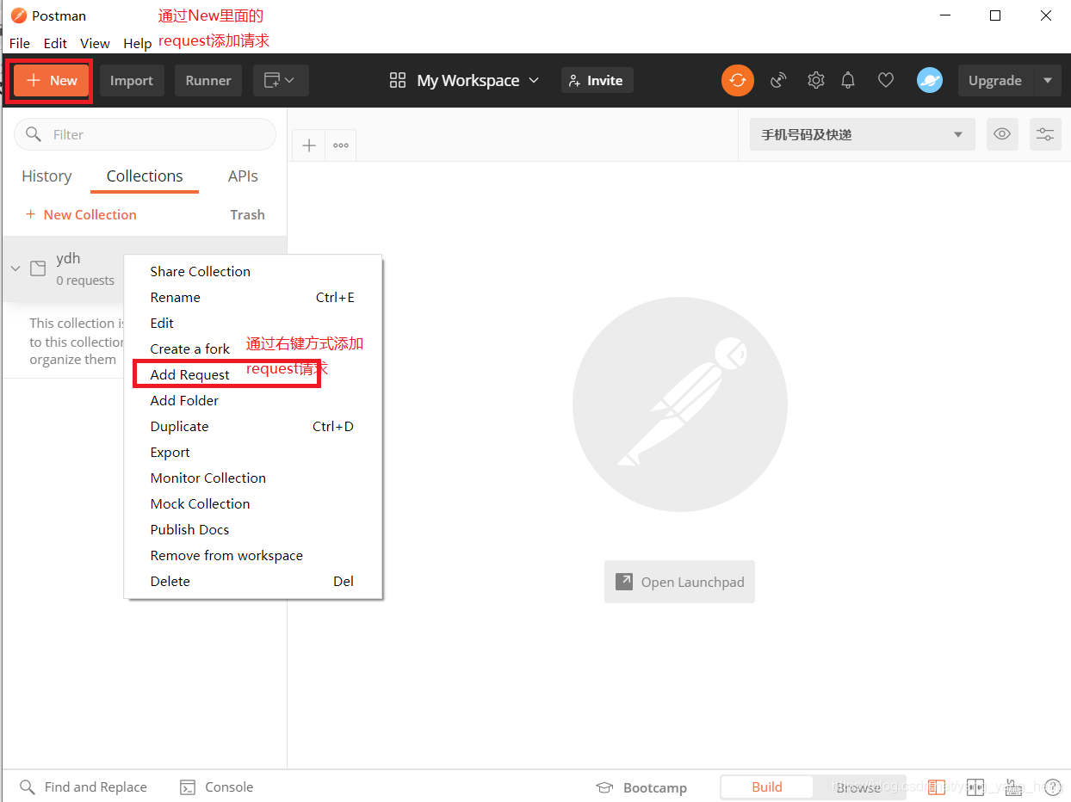
Task: Open the settings gear icon
Action: pos(815,80)
